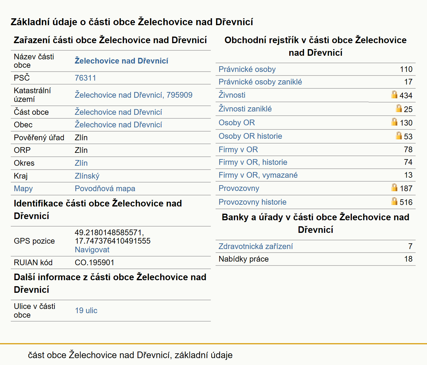Click the lock icon beside 25 in Živnosti zaniklé row
The image size is (427, 365).
[399, 108]
